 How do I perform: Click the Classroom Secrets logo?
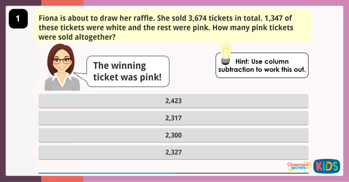(299, 166)
